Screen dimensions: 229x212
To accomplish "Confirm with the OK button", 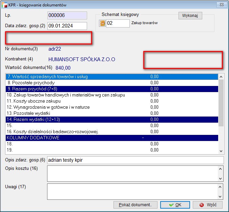I will click(x=175, y=205).
